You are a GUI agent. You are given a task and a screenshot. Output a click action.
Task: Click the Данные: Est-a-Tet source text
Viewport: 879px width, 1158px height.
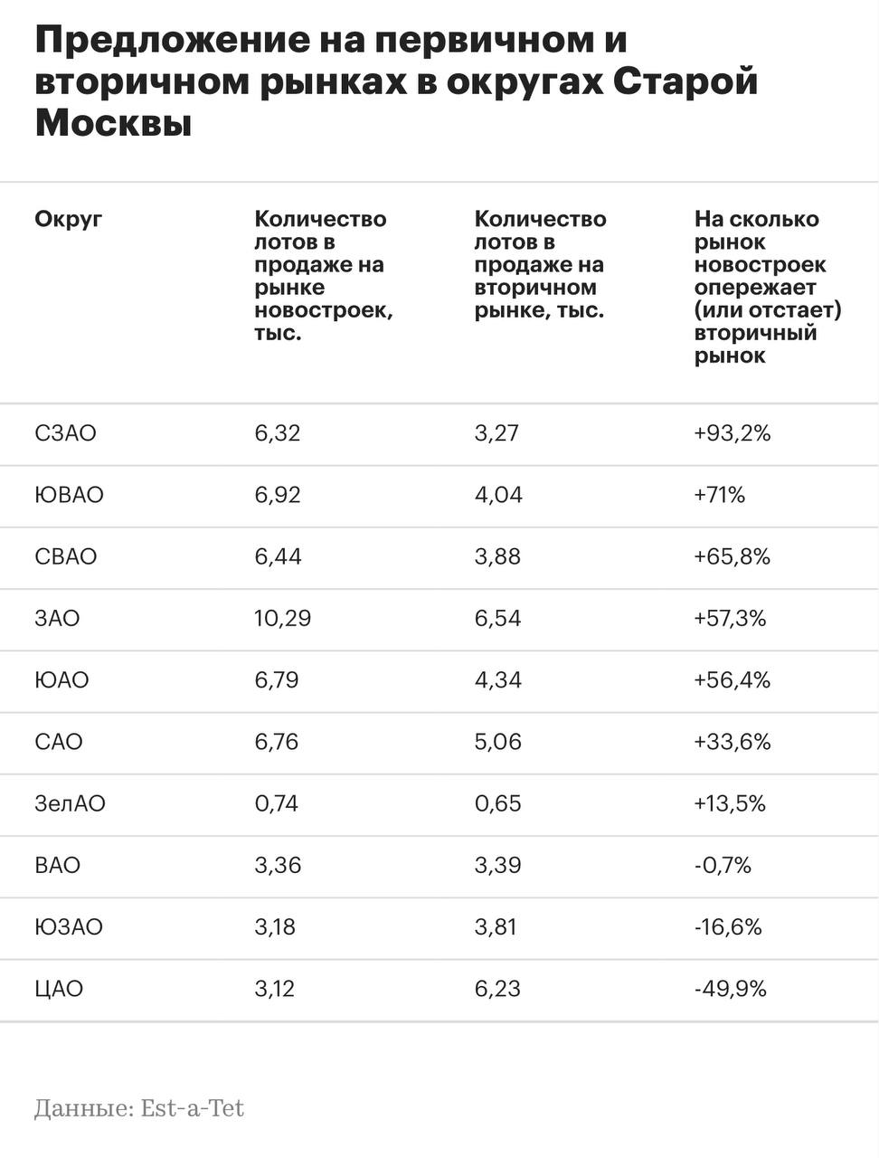[139, 1108]
